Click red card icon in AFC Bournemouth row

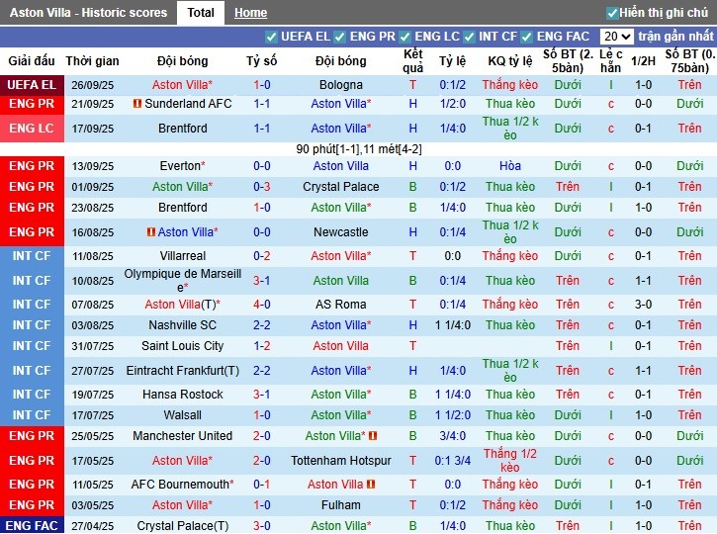[370, 485]
